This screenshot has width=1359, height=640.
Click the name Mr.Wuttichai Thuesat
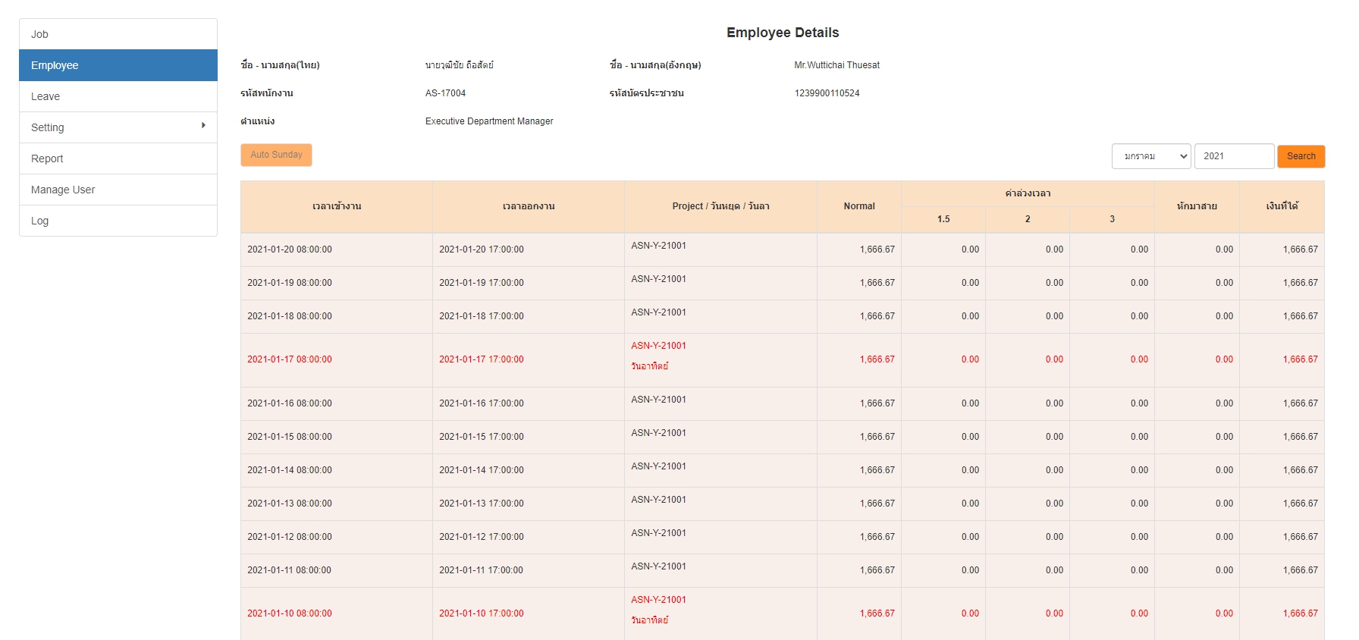tap(837, 65)
